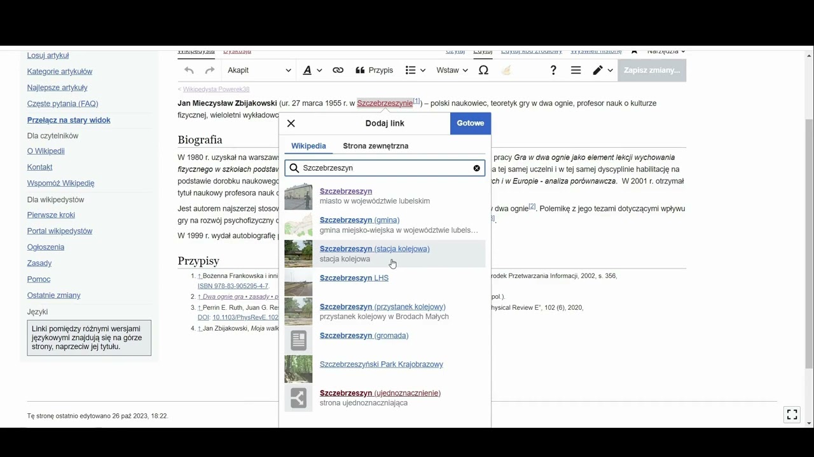The height and width of the screenshot is (457, 814).
Task: Open the O Wikipedii link
Action: 46,151
